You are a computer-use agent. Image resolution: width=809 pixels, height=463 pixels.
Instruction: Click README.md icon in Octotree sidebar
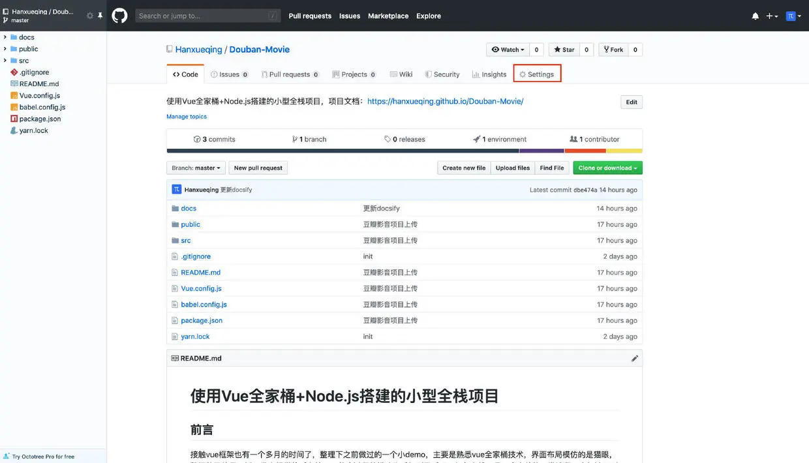point(14,84)
